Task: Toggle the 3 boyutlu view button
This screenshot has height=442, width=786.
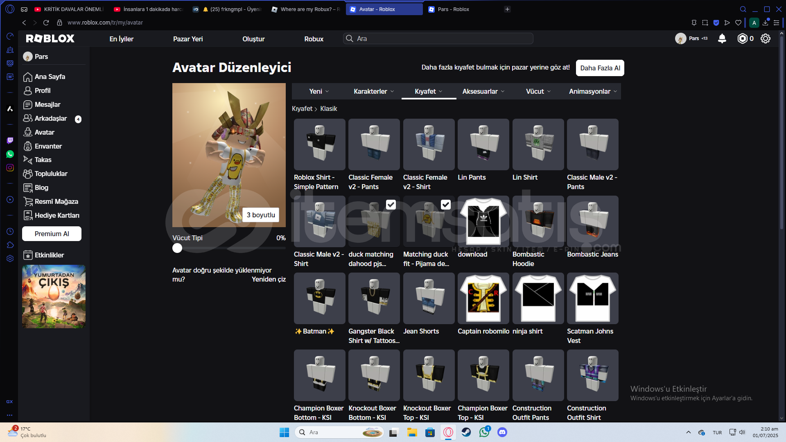Action: (261, 215)
